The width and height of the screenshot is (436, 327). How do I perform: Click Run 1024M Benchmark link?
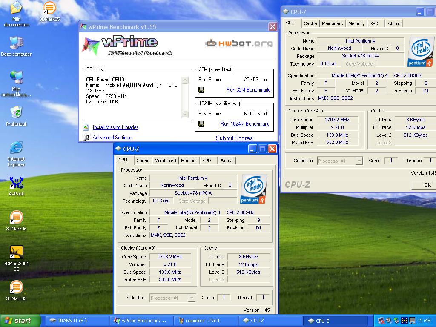click(244, 124)
